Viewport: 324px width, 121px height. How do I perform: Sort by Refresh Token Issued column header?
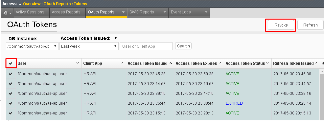click(293, 63)
